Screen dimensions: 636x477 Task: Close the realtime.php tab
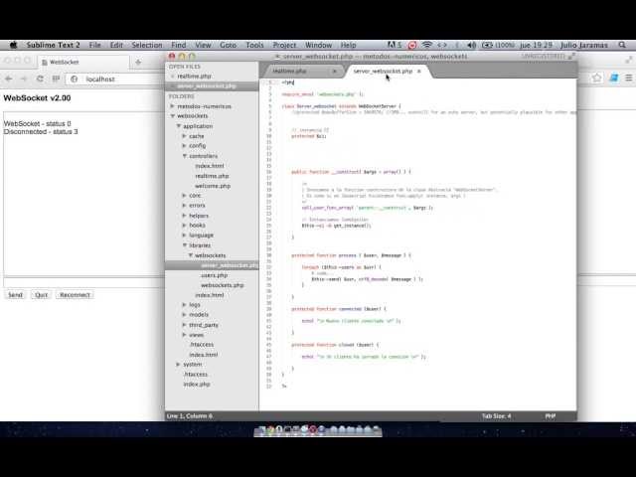pos(334,71)
